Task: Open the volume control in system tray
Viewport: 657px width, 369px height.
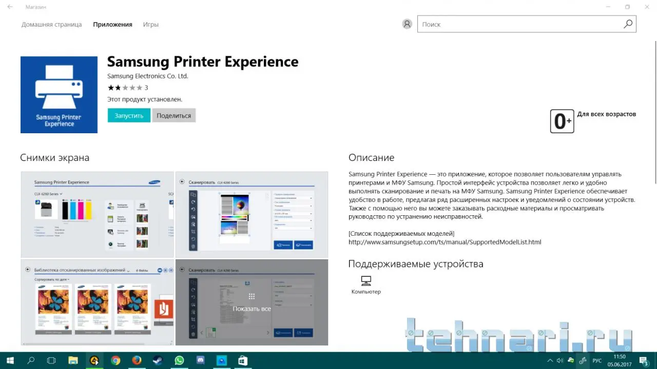Action: coord(560,360)
